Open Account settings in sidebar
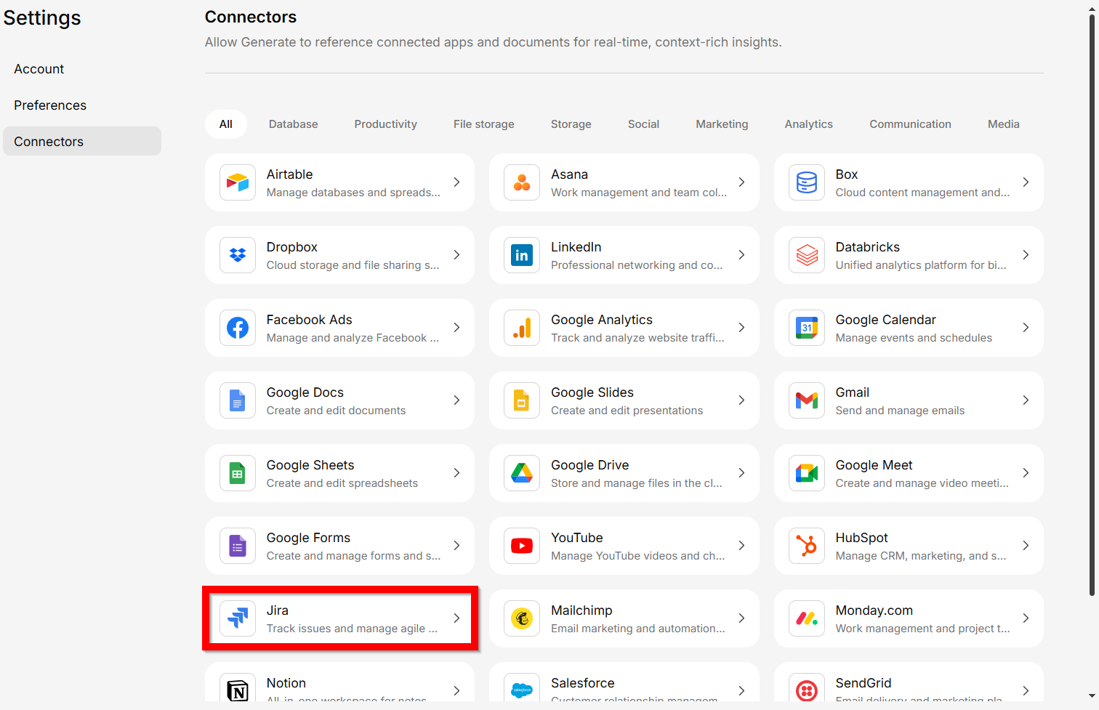 [39, 69]
